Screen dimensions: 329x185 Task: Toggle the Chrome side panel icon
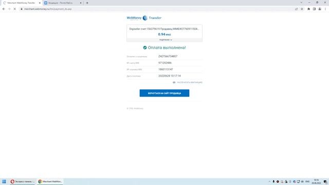[314, 9]
